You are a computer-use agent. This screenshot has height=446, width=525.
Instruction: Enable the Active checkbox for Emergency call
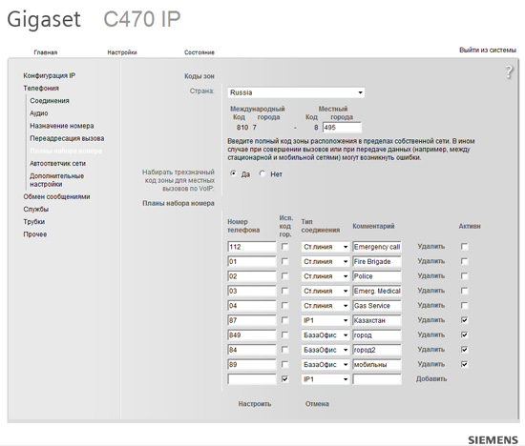(465, 247)
